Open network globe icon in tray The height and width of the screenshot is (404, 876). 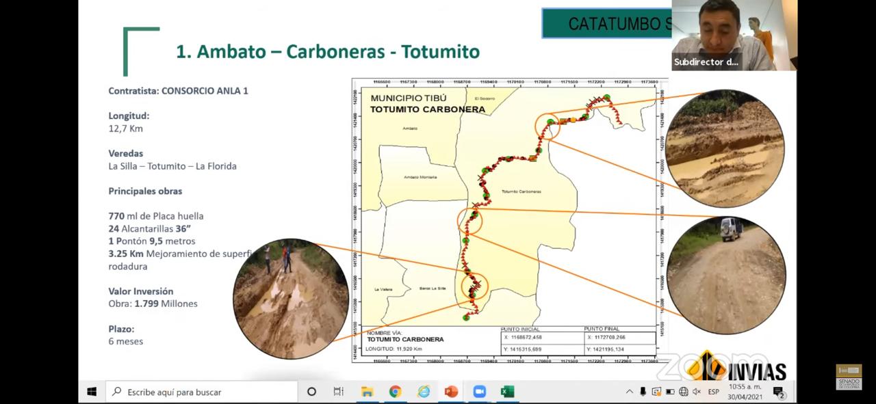click(x=683, y=392)
